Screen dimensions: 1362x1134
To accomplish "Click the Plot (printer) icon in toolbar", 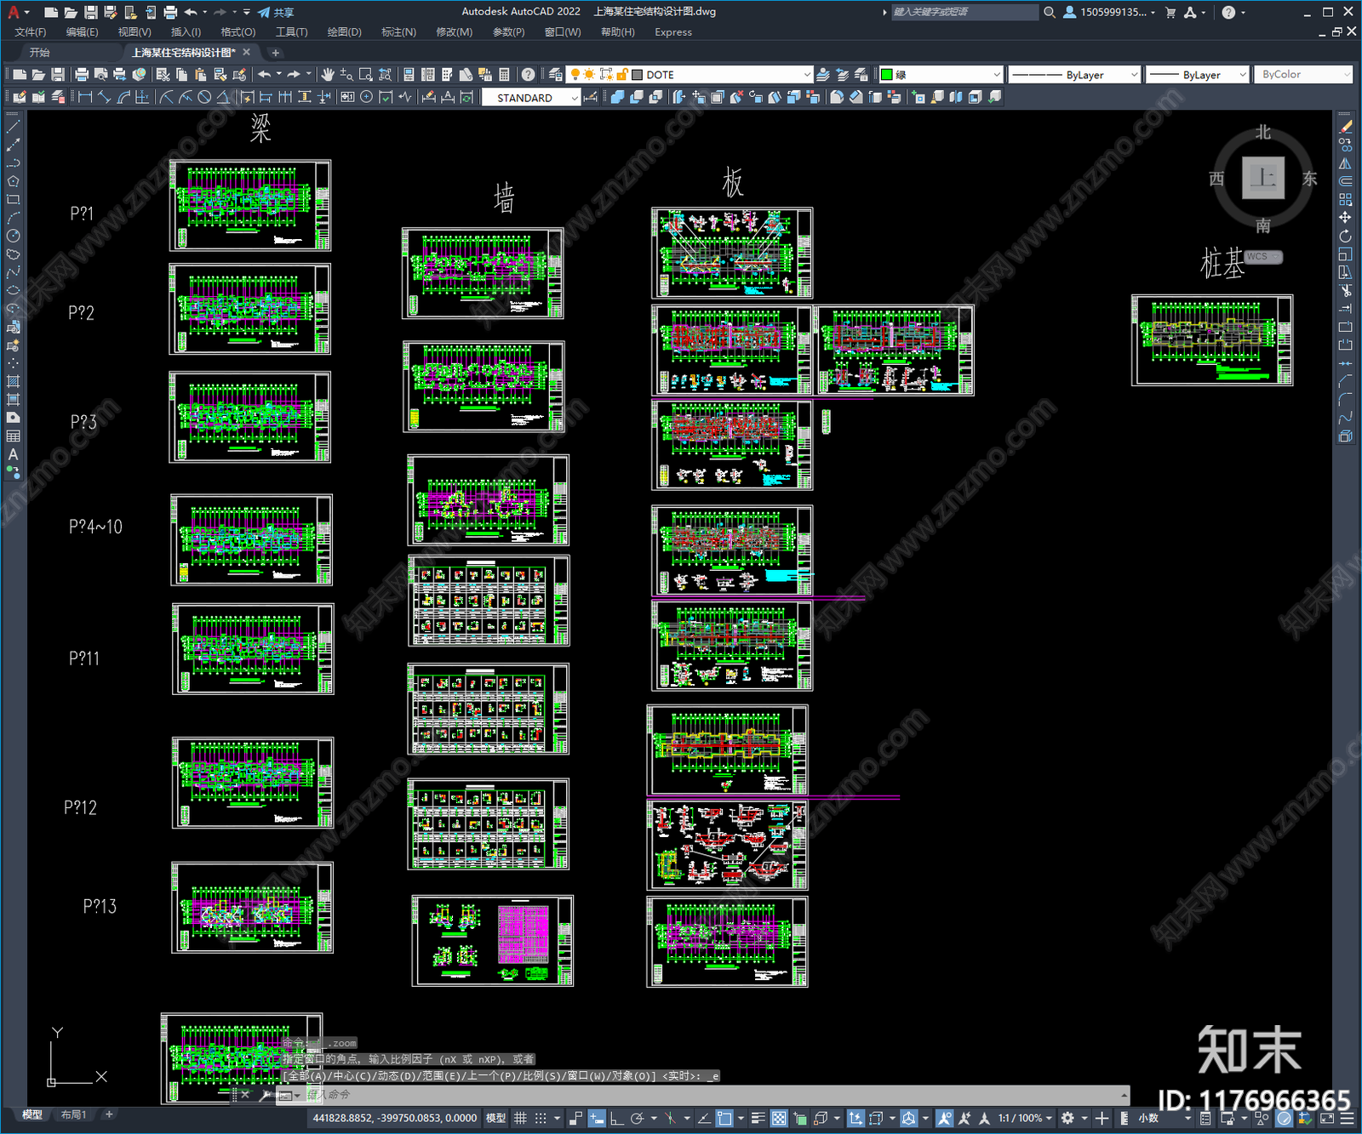I will coord(82,75).
